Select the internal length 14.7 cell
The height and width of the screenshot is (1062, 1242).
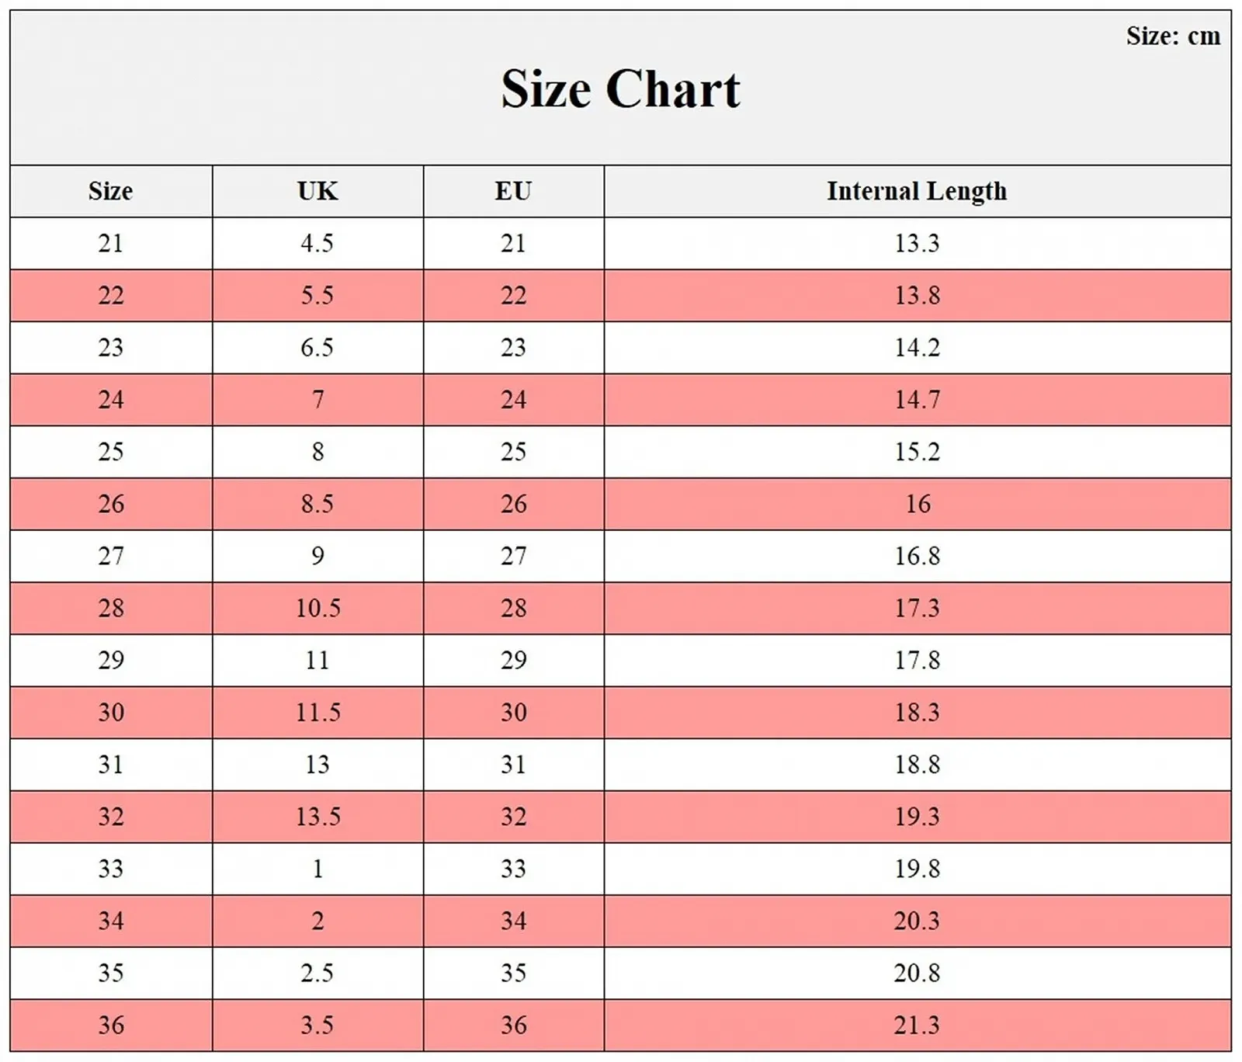[917, 400]
